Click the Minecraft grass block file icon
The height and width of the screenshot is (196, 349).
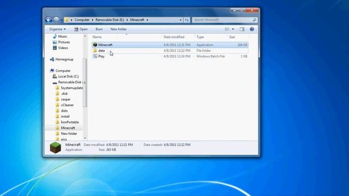[x=95, y=45]
